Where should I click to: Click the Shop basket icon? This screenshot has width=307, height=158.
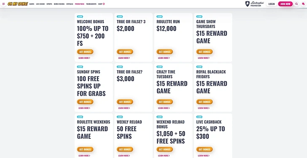104,4
